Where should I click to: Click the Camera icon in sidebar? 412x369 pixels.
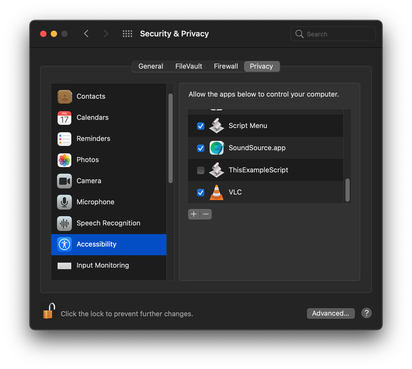click(x=64, y=181)
